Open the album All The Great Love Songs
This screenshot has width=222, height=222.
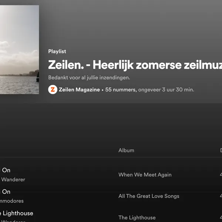point(149,196)
